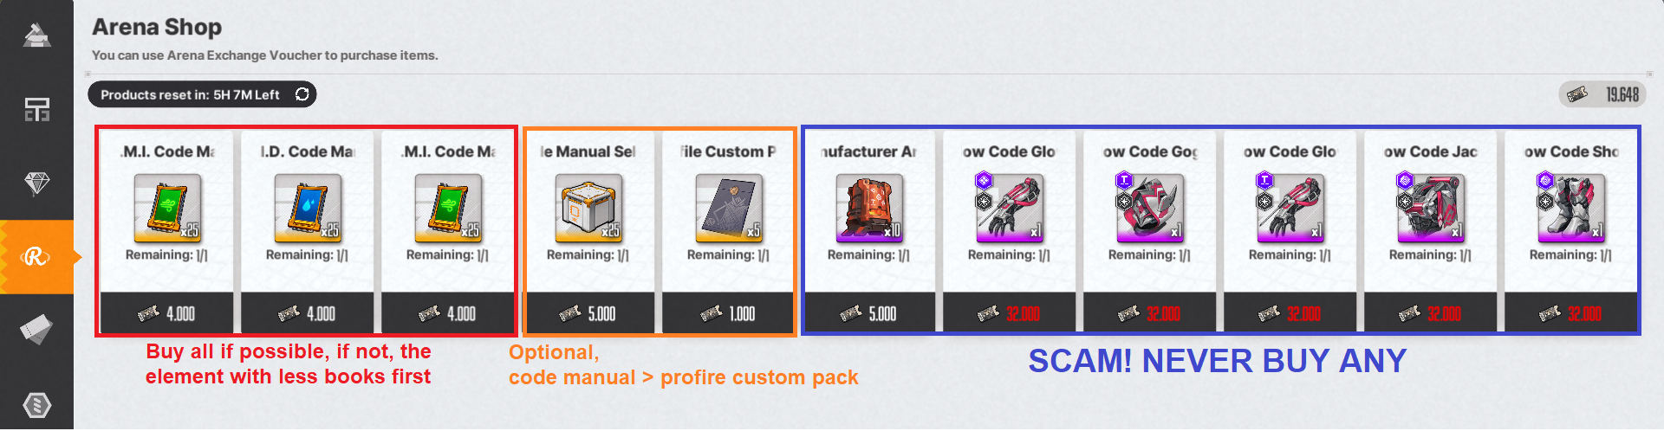The image size is (1664, 431).
Task: Select the Code Shoes boots item
Action: tap(1571, 208)
